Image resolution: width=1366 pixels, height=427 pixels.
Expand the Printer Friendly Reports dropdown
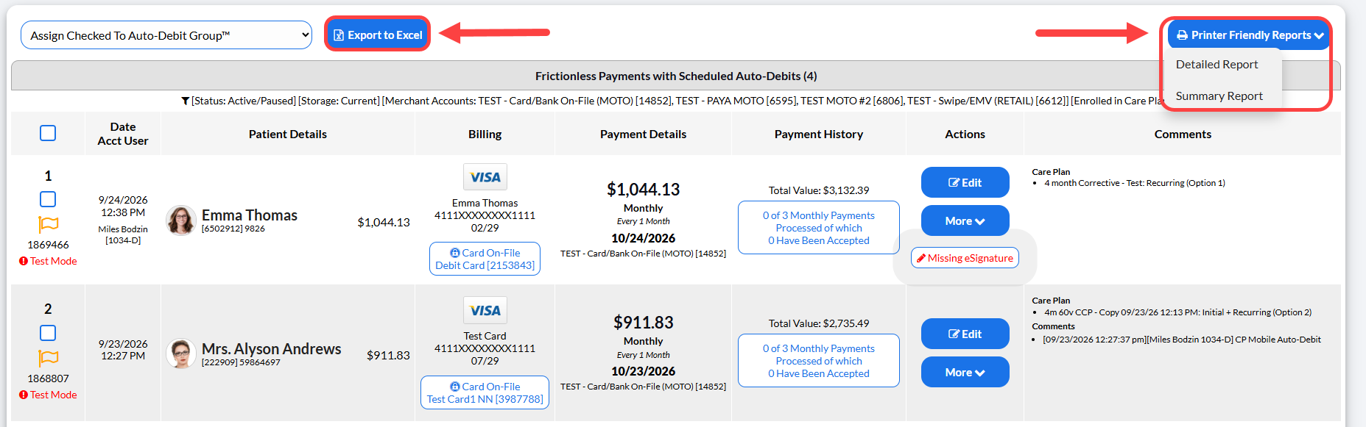pos(1249,35)
